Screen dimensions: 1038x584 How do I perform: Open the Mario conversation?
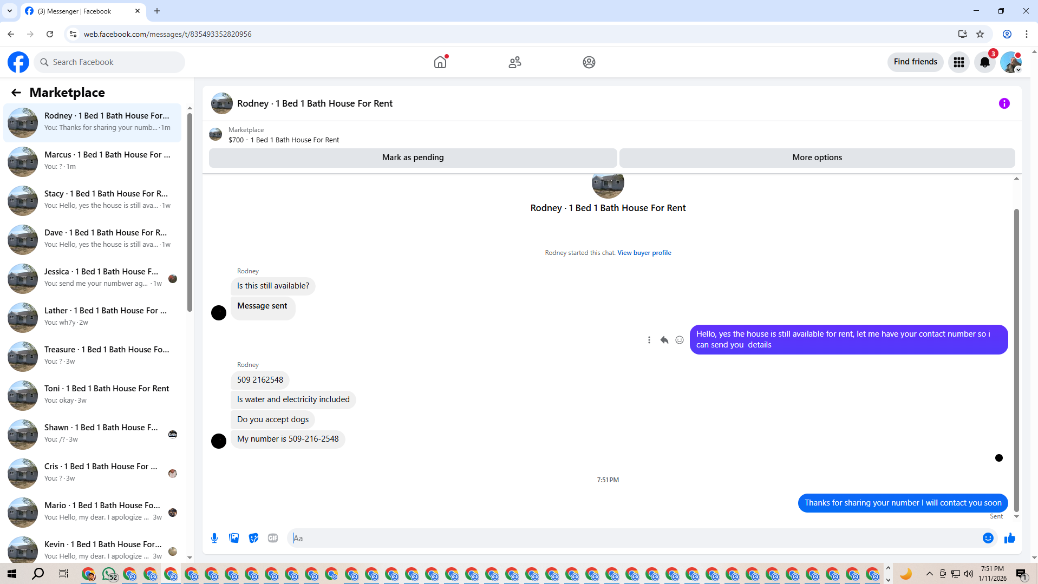tap(93, 513)
